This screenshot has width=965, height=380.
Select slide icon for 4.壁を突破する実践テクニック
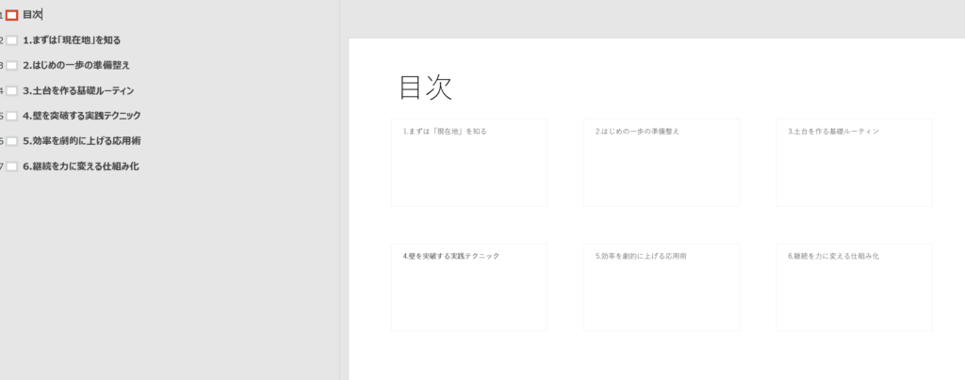pos(12,116)
